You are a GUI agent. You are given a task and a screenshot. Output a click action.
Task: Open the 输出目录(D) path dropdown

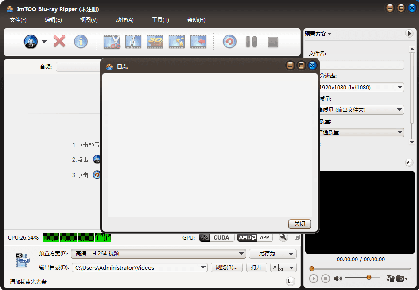[203, 267]
